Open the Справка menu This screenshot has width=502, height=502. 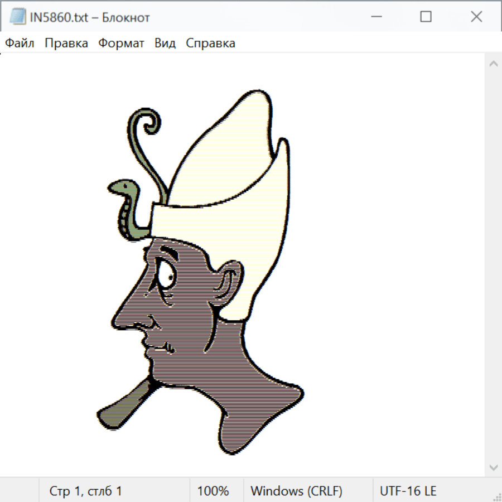pos(210,43)
